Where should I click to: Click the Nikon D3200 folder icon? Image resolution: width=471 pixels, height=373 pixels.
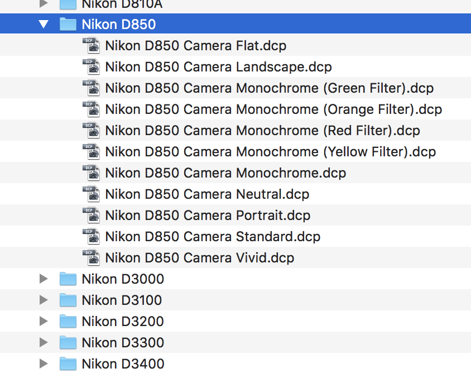coord(68,321)
